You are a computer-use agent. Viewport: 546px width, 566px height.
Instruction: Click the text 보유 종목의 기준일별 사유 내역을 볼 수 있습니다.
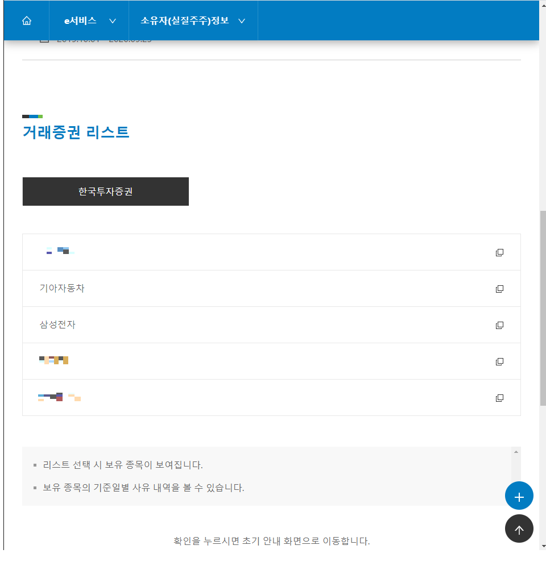pyautogui.click(x=143, y=488)
